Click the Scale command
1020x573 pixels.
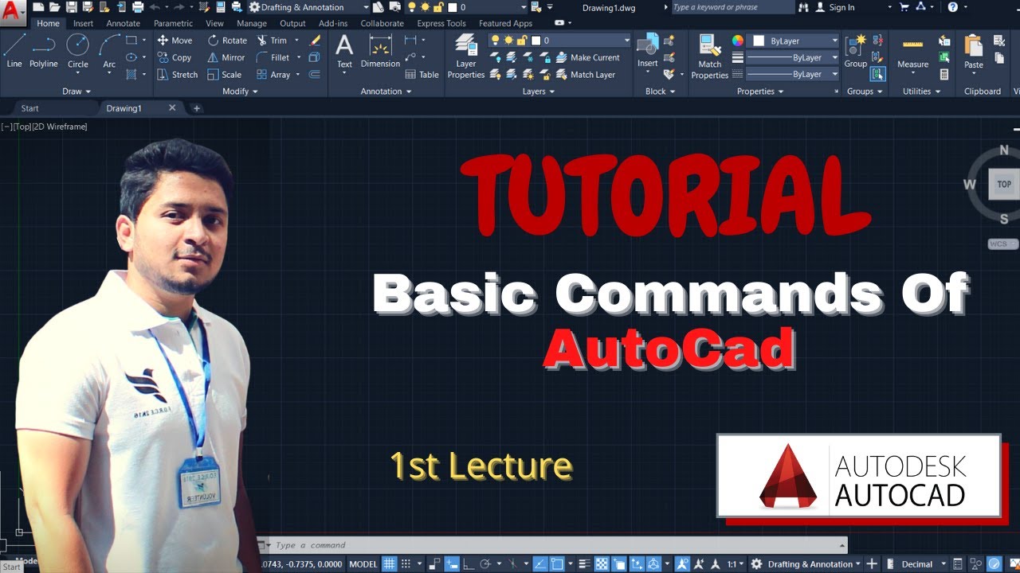(x=225, y=75)
